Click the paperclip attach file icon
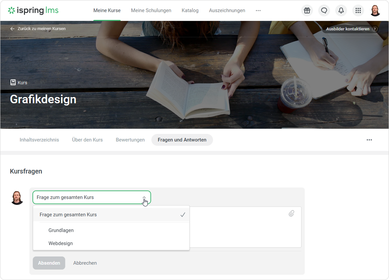Image resolution: width=389 pixels, height=280 pixels. click(x=291, y=213)
